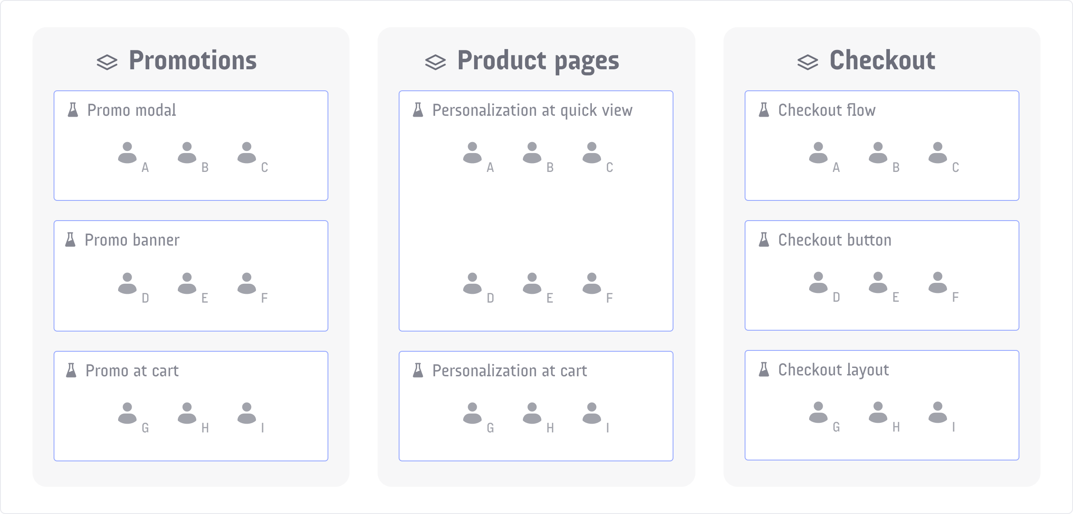Select user C in Personalization at quick view
Viewport: 1073px width, 514px height.
click(x=592, y=153)
